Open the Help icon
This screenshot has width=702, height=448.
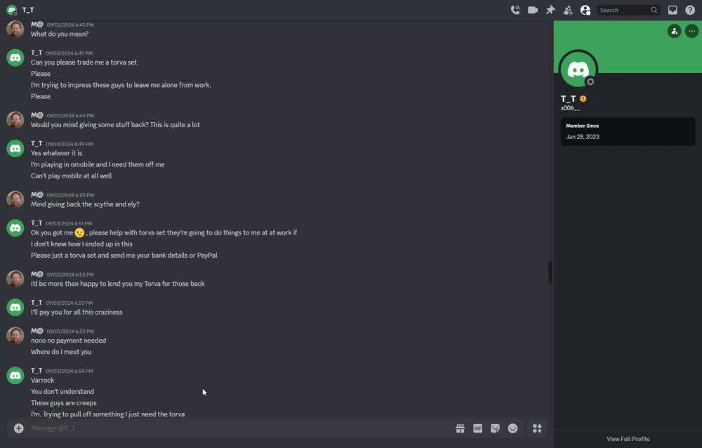pos(690,10)
